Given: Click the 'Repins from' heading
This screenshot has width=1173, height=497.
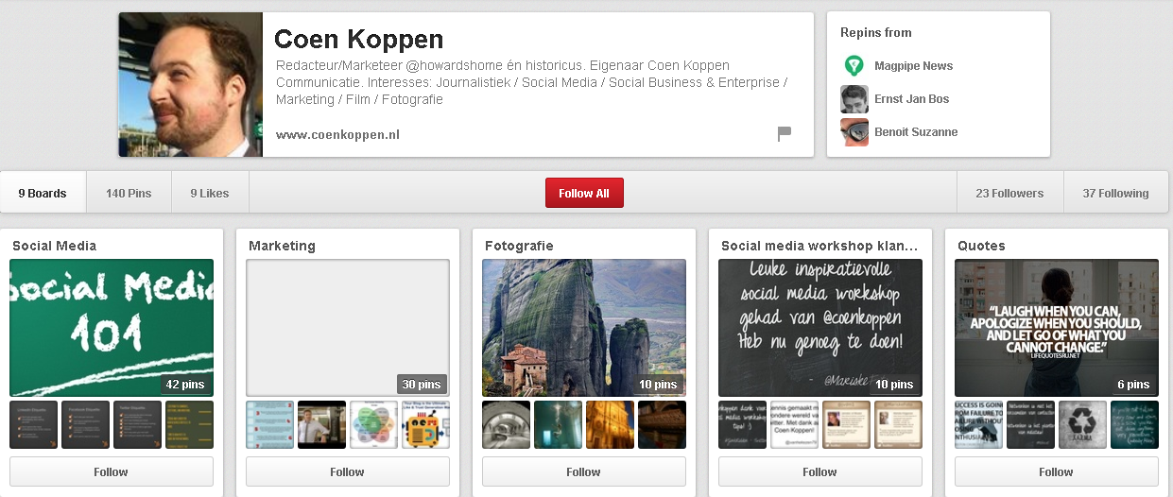Looking at the screenshot, I should (x=876, y=32).
